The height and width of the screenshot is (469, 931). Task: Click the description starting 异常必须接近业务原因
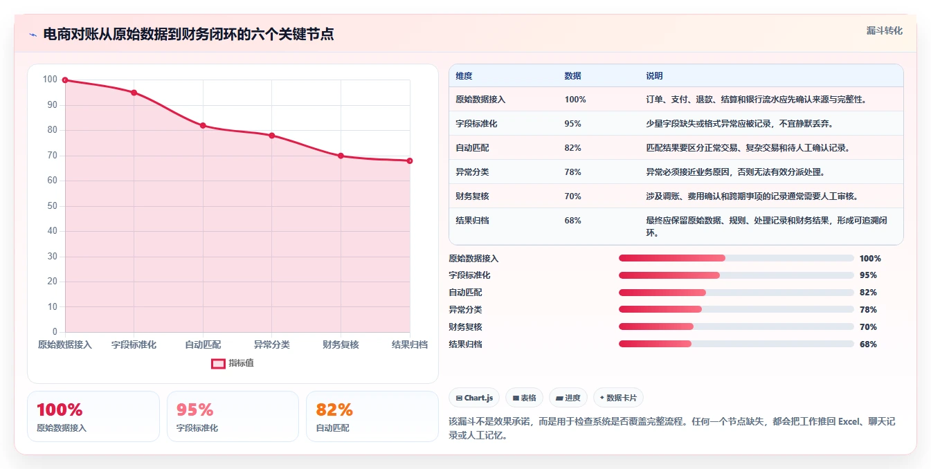tap(735, 172)
